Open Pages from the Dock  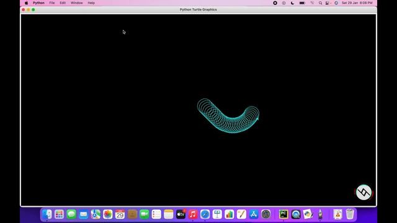coord(241,214)
